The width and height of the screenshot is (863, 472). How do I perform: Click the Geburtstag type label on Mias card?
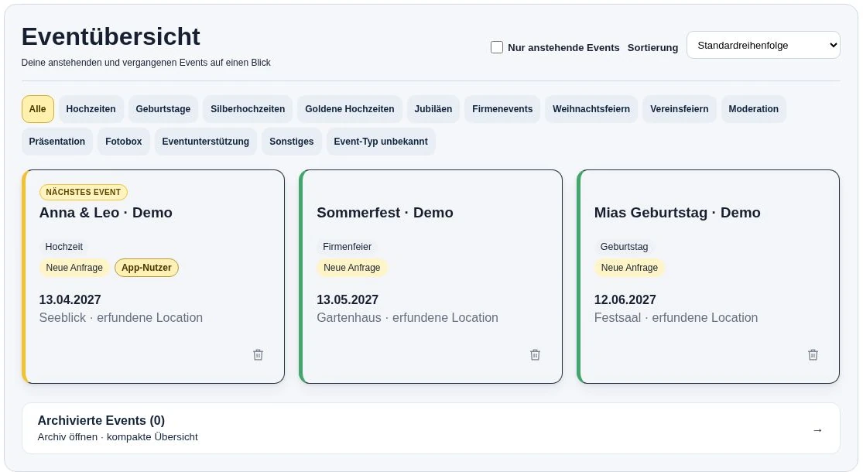pyautogui.click(x=624, y=247)
